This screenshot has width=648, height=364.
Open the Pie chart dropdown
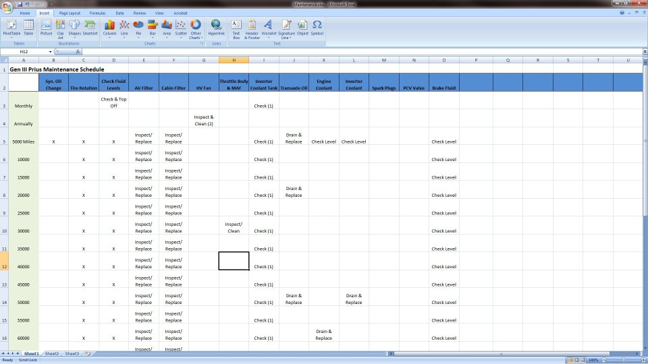coord(138,29)
